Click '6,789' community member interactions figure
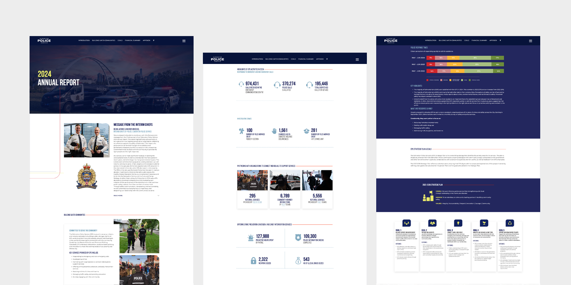 [285, 196]
